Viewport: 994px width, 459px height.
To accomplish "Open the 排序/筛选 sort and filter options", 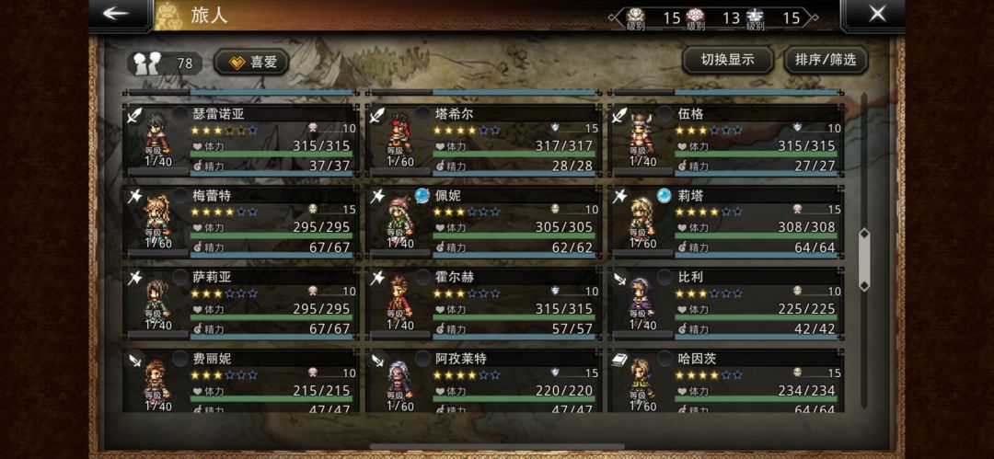I will click(826, 60).
